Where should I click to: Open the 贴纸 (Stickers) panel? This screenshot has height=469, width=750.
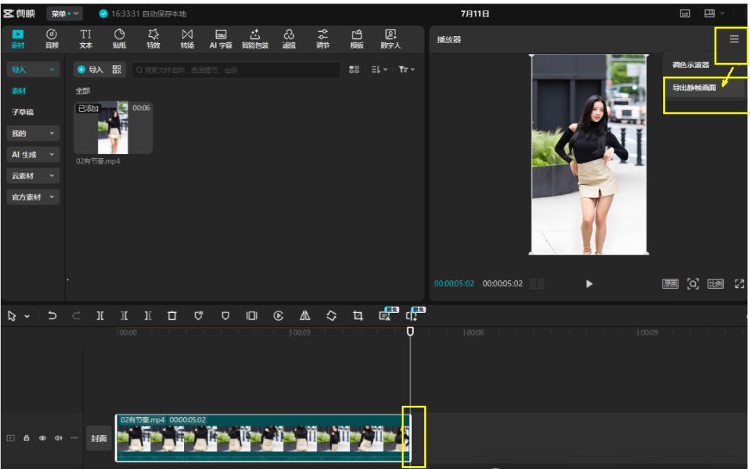coord(119,39)
